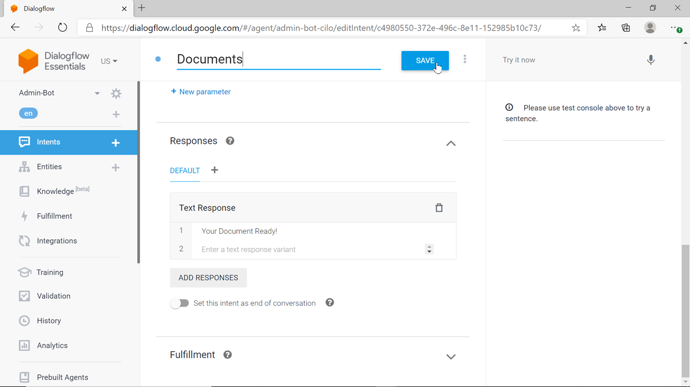This screenshot has height=387, width=690.
Task: Toggle Set this intent as end of conversation
Action: coord(180,303)
